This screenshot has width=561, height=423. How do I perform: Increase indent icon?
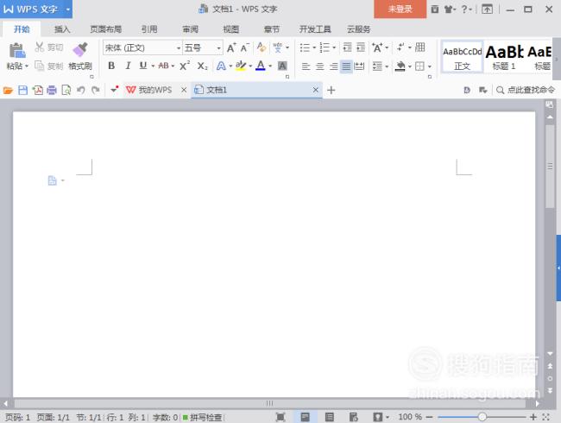[x=361, y=47]
